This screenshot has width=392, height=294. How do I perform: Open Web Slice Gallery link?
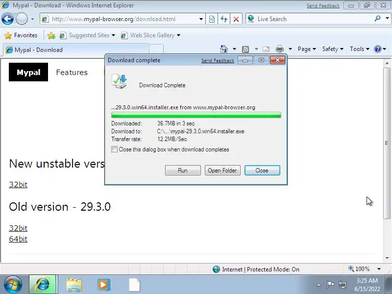148,35
